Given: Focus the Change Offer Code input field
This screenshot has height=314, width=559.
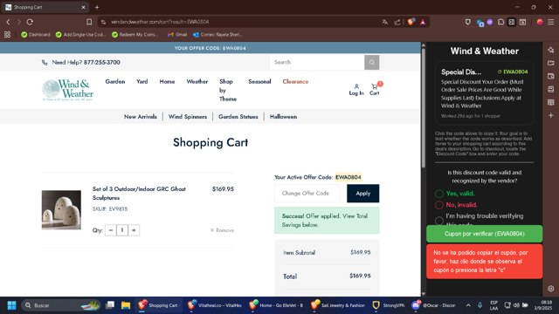Looking at the screenshot, I should point(307,194).
